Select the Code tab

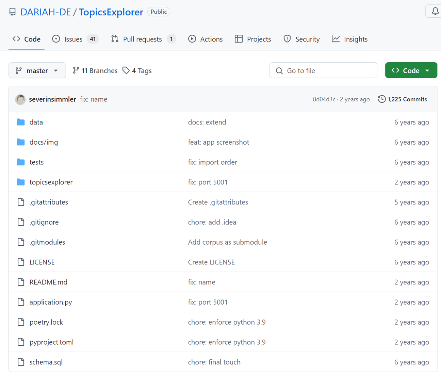pos(26,39)
